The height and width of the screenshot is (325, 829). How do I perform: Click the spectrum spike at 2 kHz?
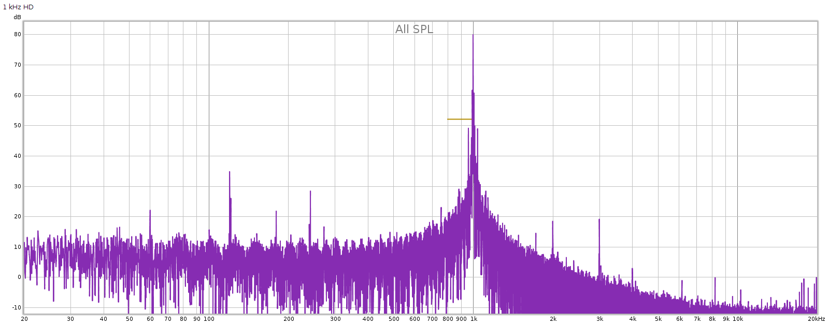[x=552, y=222]
